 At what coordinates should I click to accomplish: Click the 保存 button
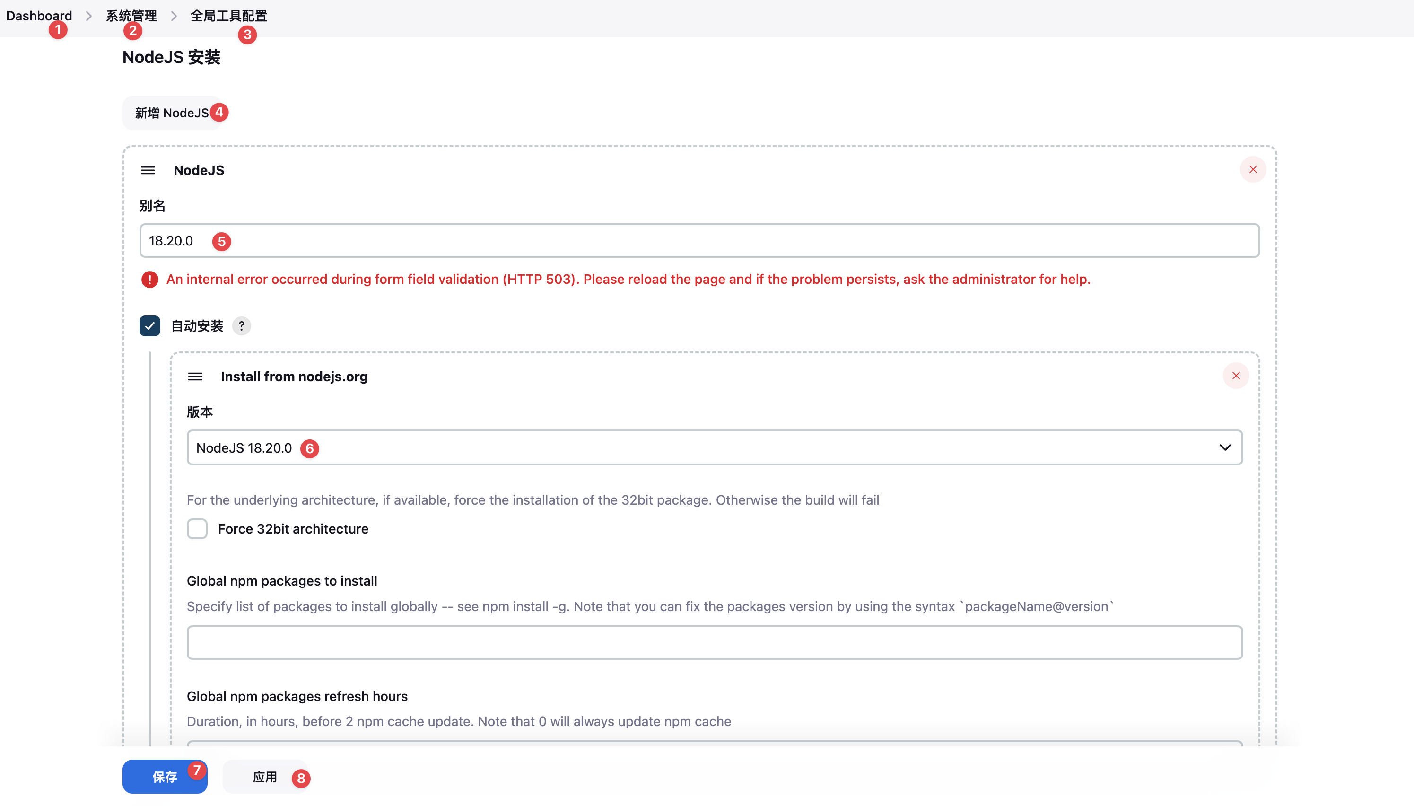(165, 777)
